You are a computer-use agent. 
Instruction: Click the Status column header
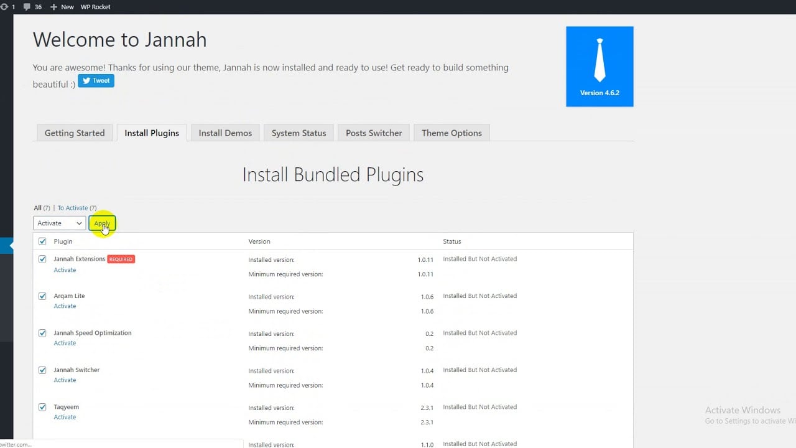452,241
